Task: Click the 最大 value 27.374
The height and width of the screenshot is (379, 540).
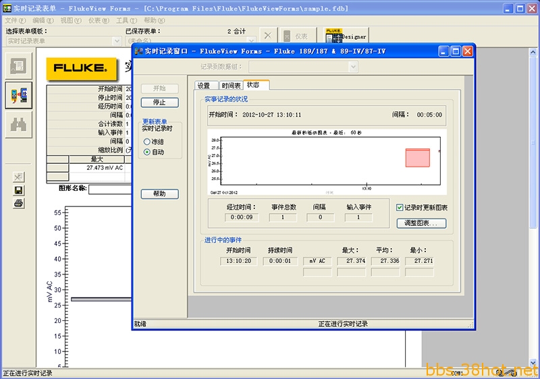Action: (x=351, y=261)
